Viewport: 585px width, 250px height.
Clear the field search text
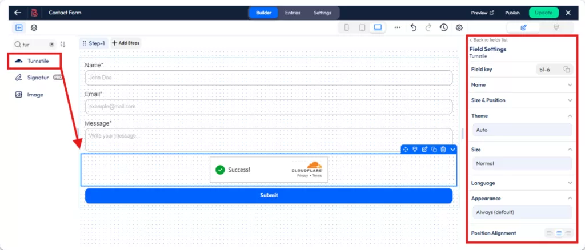[52, 45]
